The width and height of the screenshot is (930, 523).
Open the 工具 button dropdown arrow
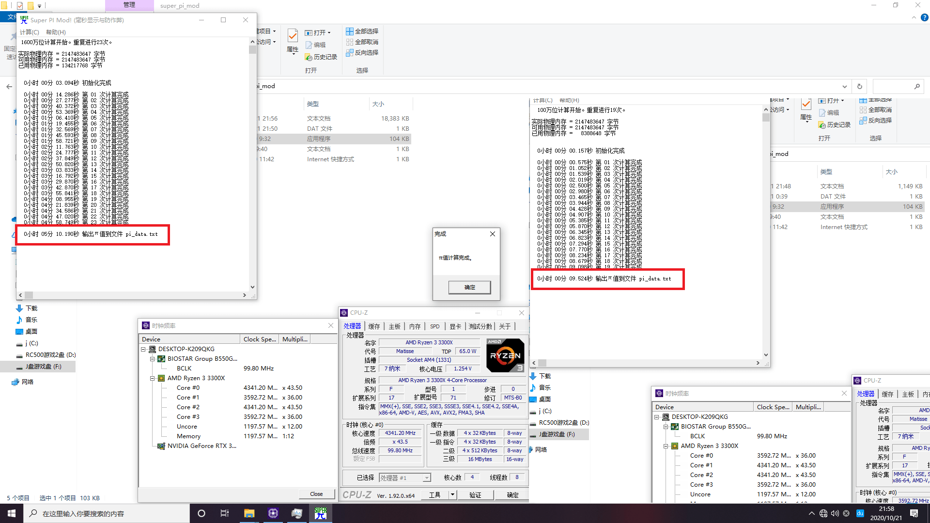click(452, 494)
